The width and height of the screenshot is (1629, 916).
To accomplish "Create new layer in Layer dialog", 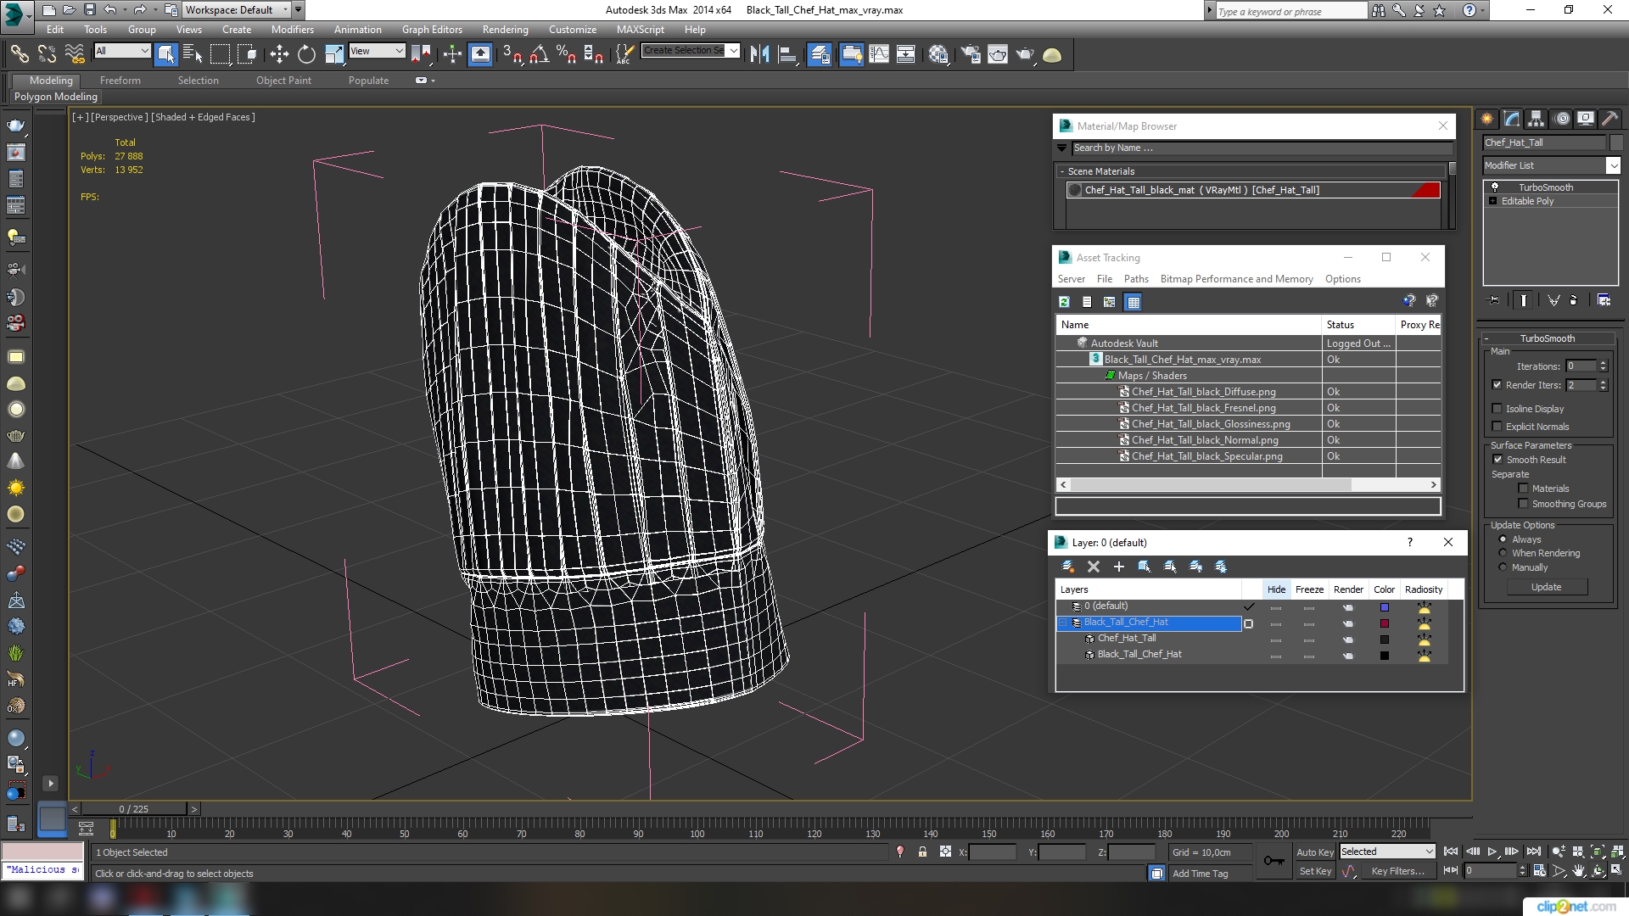I will (1068, 567).
